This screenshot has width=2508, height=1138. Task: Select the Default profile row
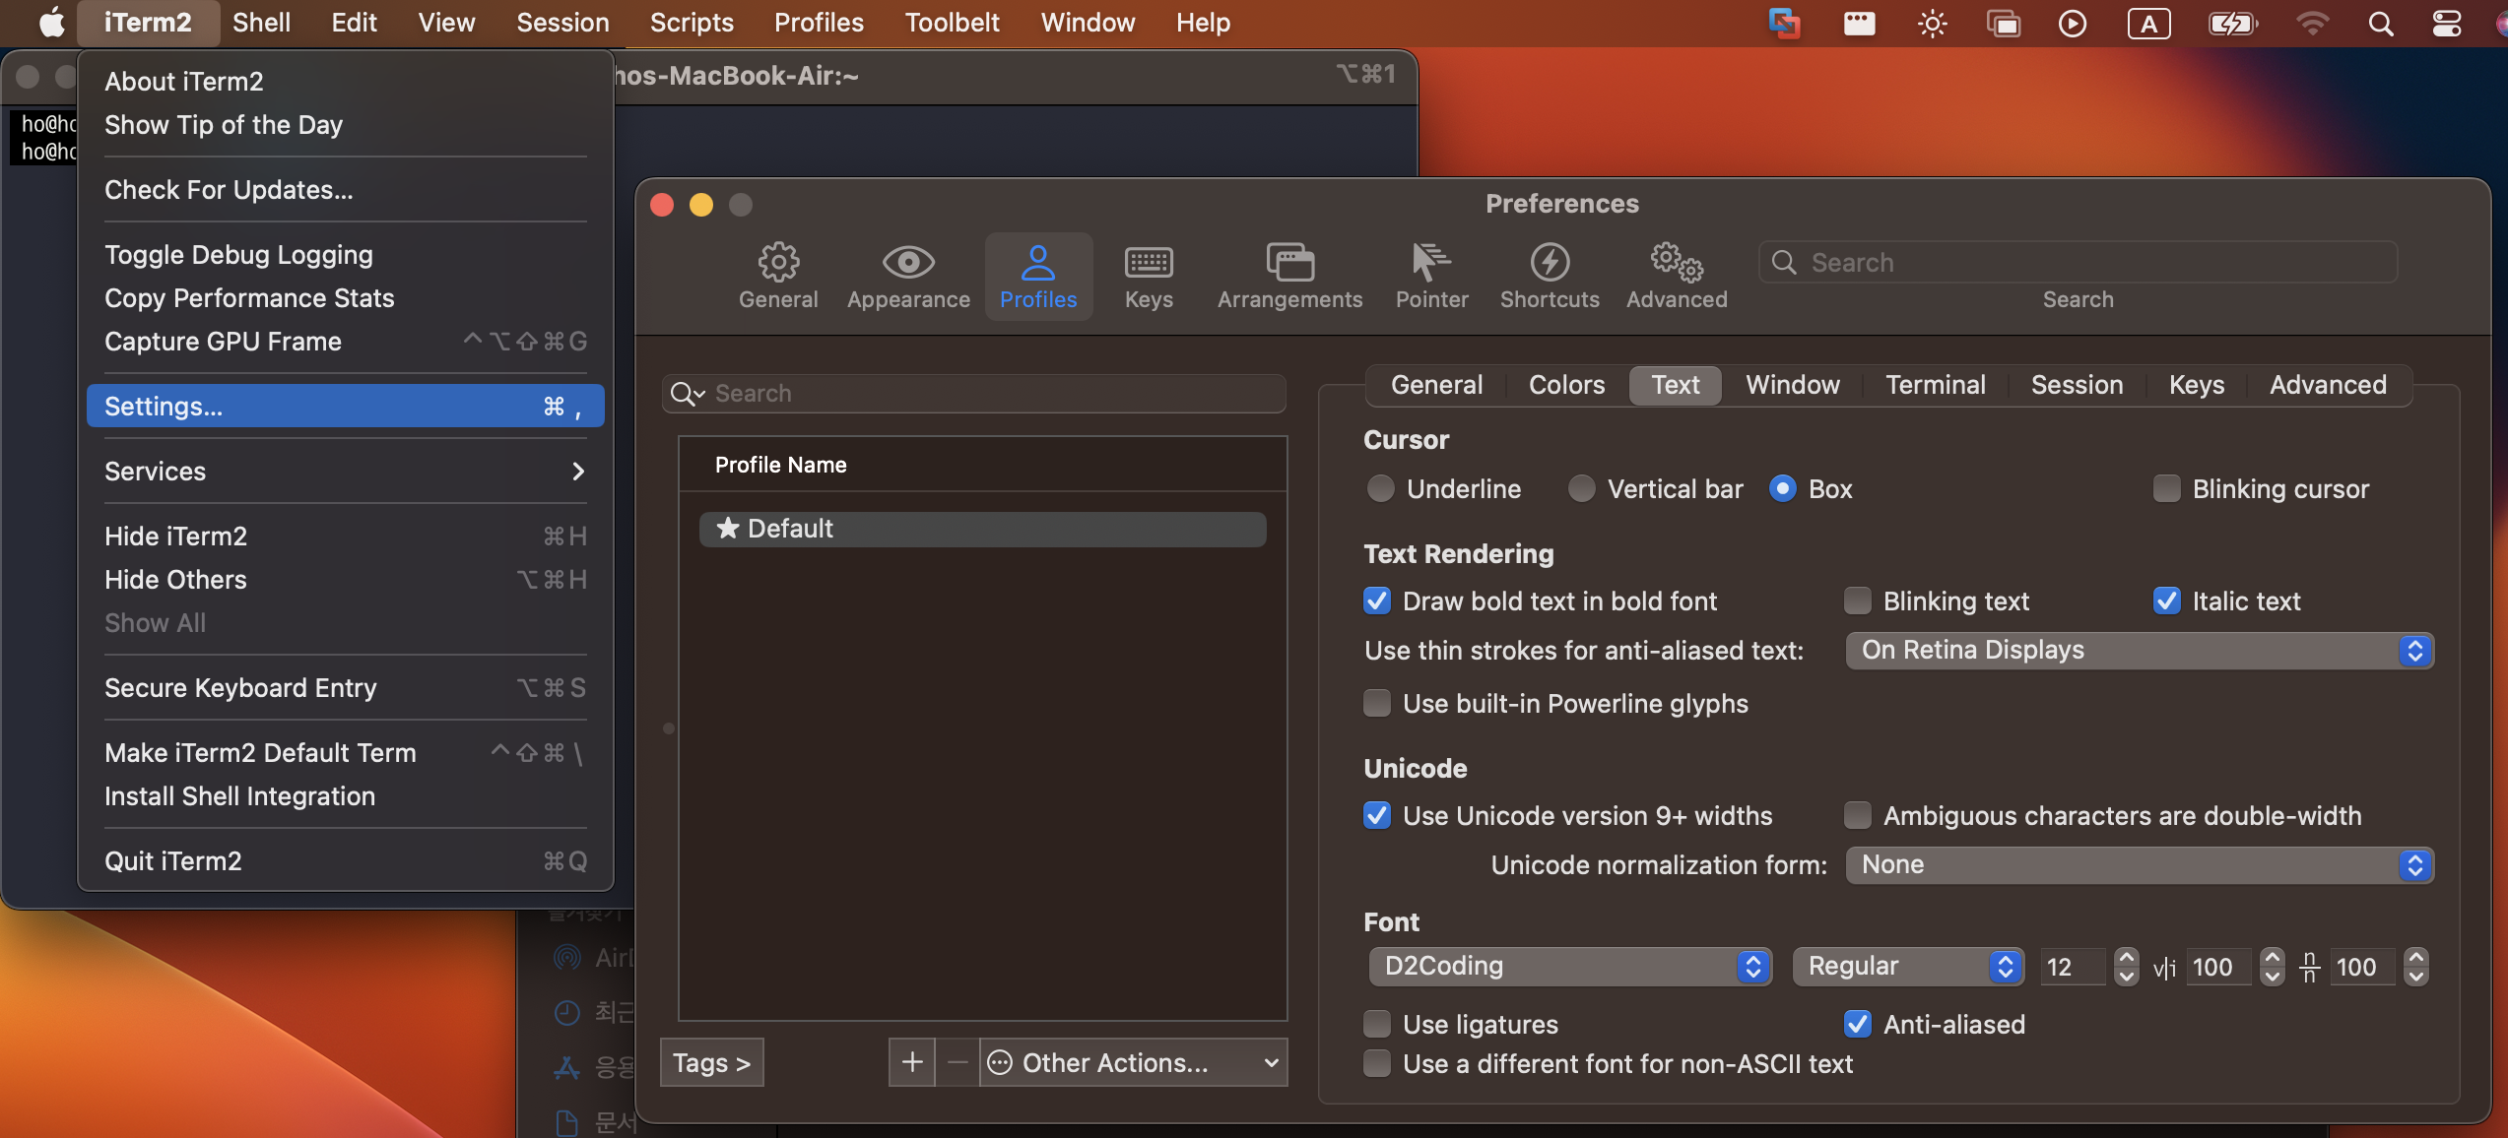pos(982,529)
